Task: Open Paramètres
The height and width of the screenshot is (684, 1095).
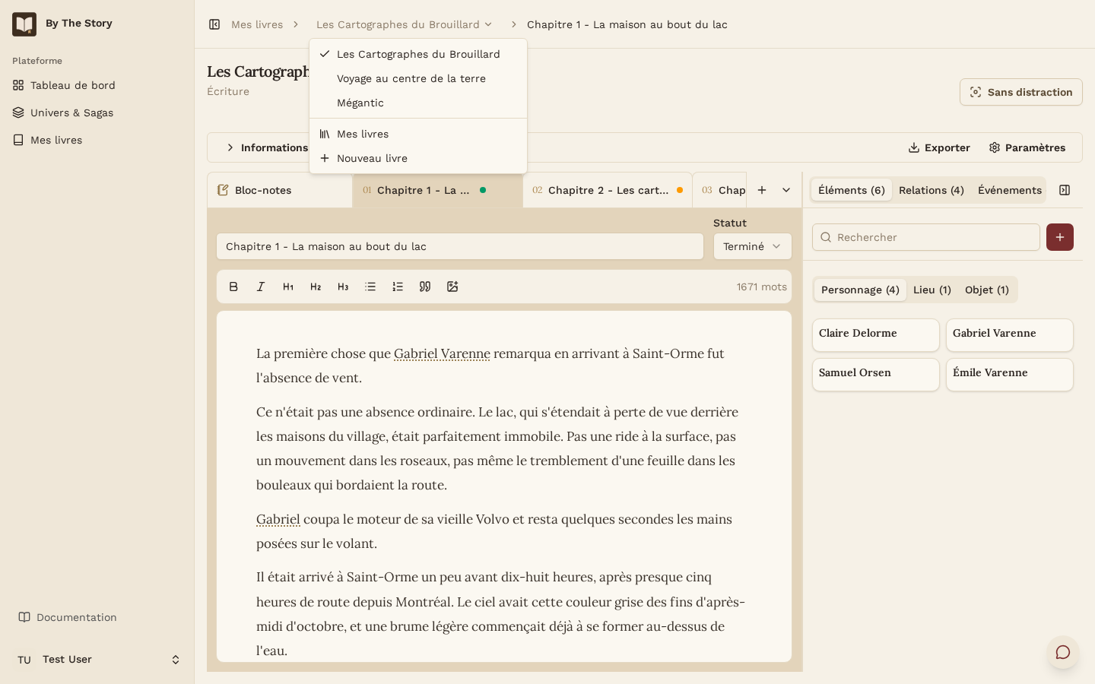Action: pos(1027,147)
